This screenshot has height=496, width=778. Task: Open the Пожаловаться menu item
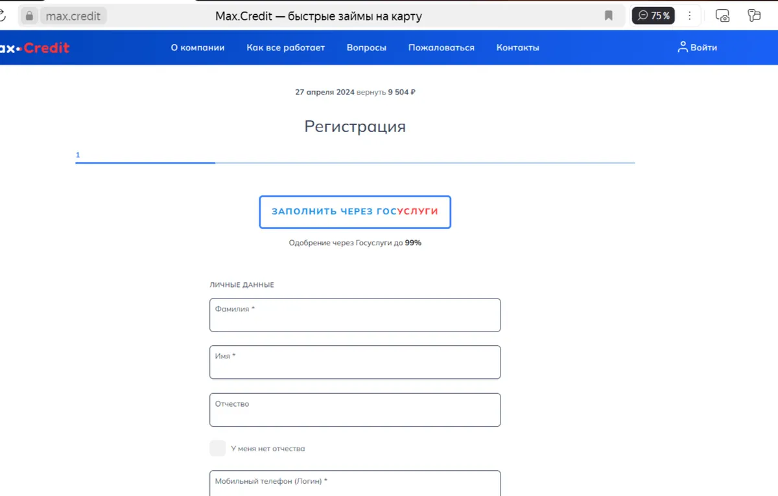(x=442, y=47)
